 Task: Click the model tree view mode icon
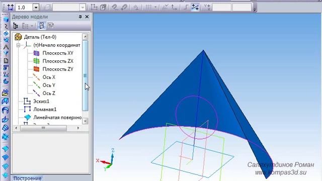coord(16,26)
